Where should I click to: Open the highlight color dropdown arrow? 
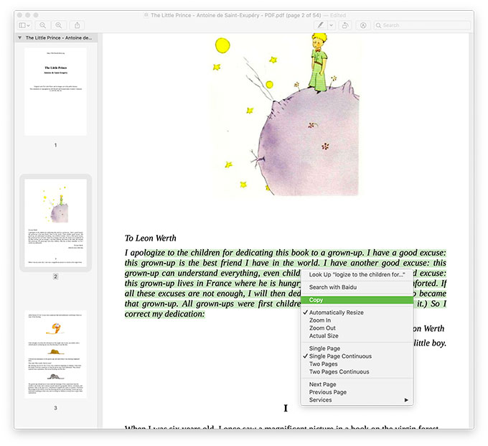331,25
